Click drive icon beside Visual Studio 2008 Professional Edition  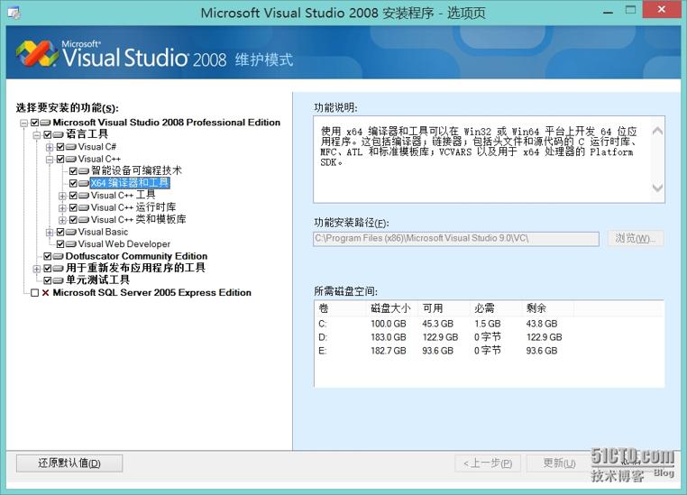click(46, 123)
